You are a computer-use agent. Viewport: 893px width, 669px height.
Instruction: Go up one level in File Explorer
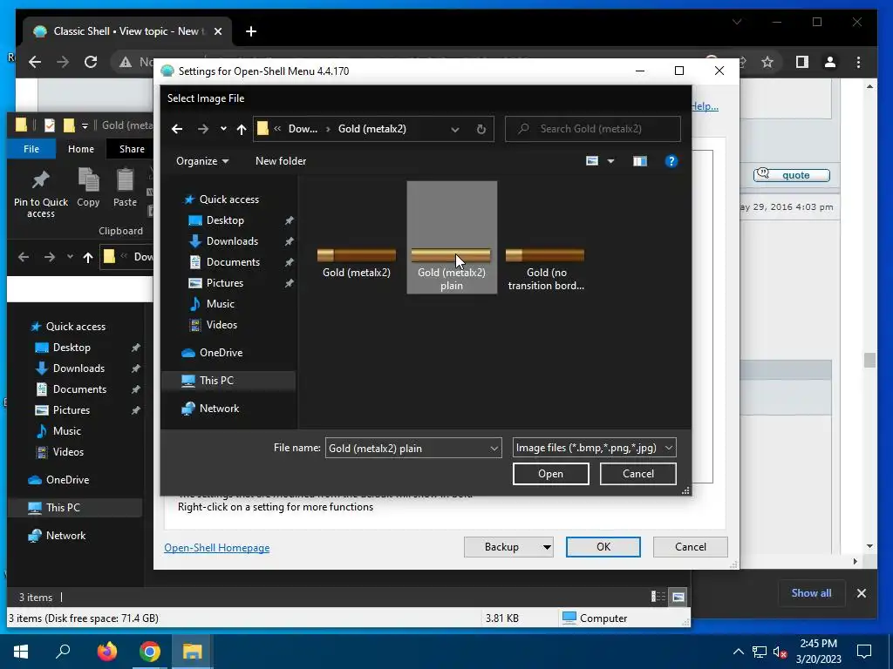click(88, 257)
